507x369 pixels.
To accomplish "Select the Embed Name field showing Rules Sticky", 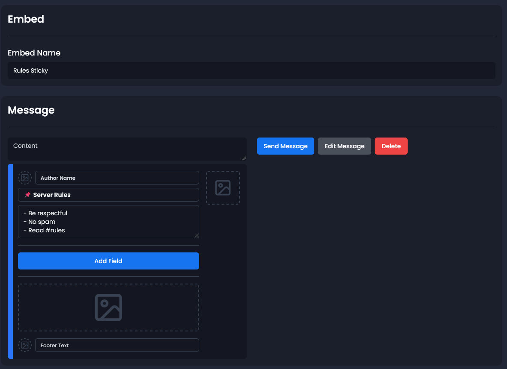I will tap(251, 70).
